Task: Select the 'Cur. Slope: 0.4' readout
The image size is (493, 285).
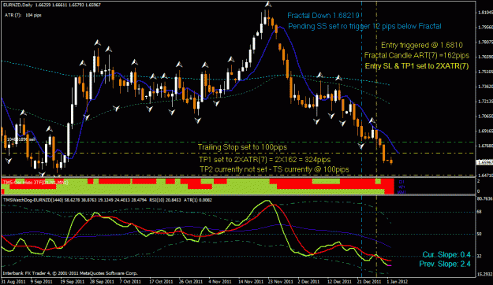Action: [x=446, y=254]
